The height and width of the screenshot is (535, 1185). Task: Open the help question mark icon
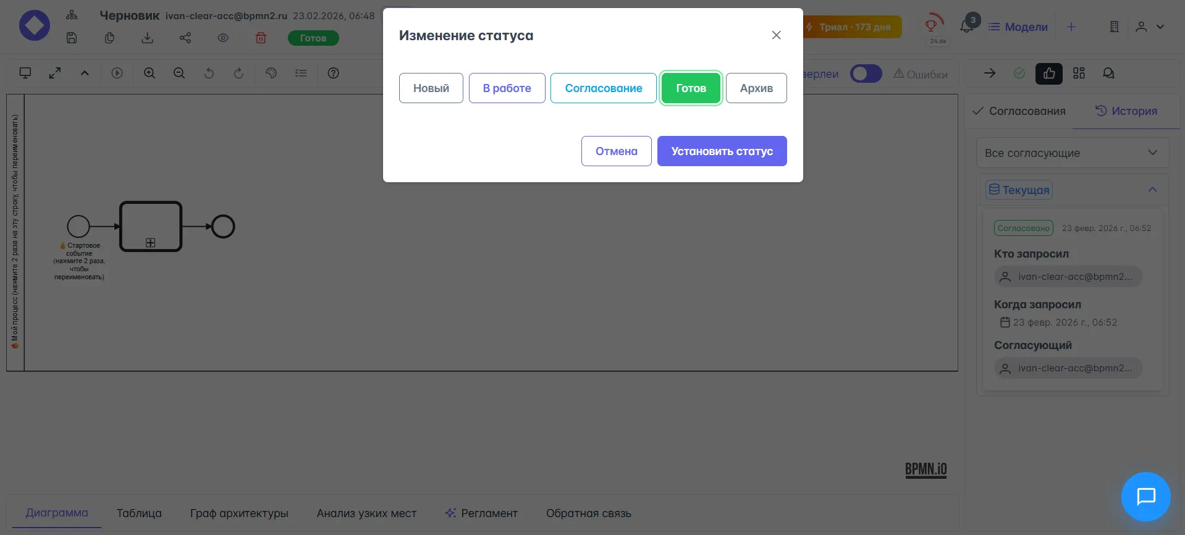(x=333, y=74)
